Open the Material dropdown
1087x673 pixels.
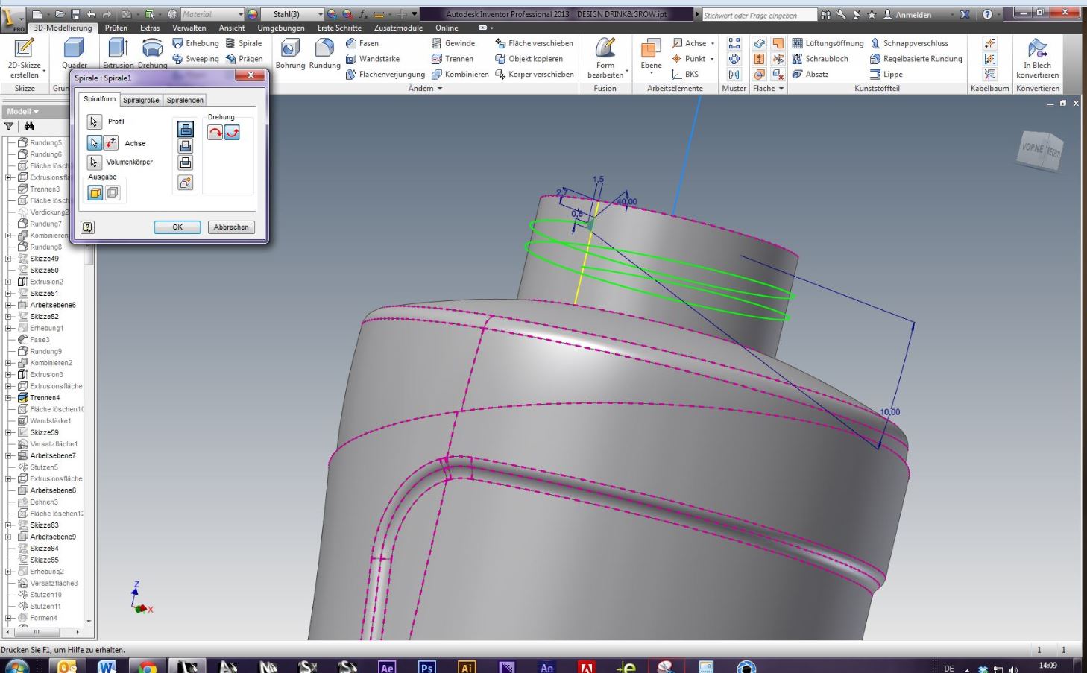tap(241, 14)
